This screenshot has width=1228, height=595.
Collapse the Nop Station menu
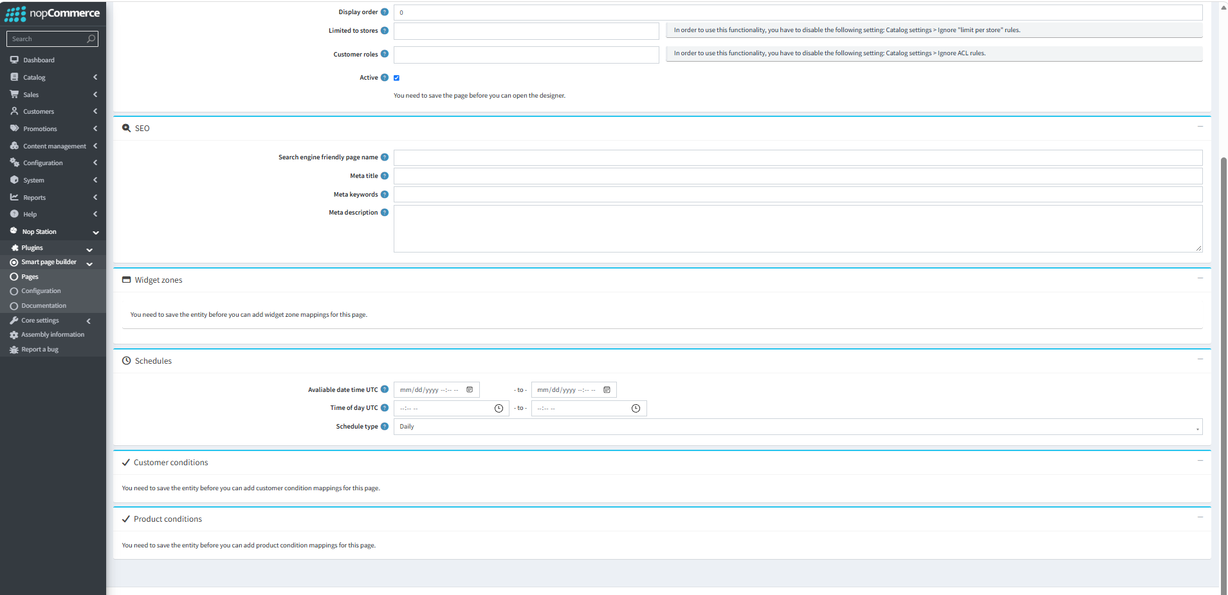53,232
